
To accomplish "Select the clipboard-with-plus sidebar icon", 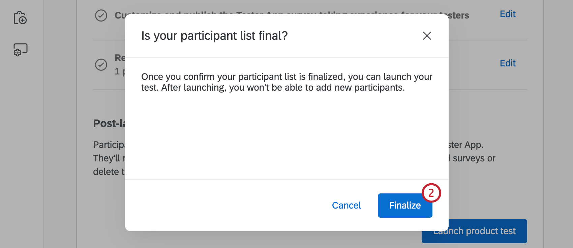I will click(x=20, y=18).
